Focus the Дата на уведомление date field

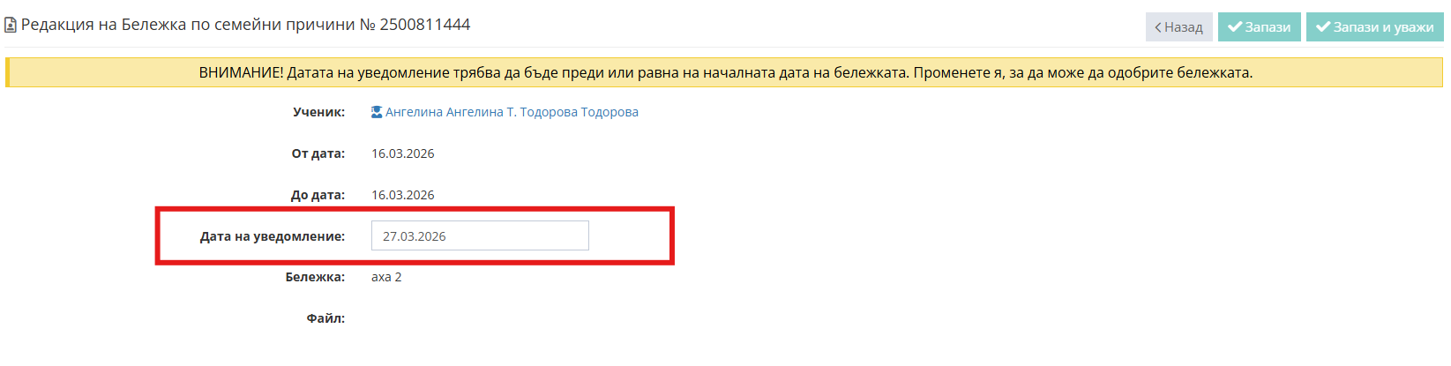(480, 236)
